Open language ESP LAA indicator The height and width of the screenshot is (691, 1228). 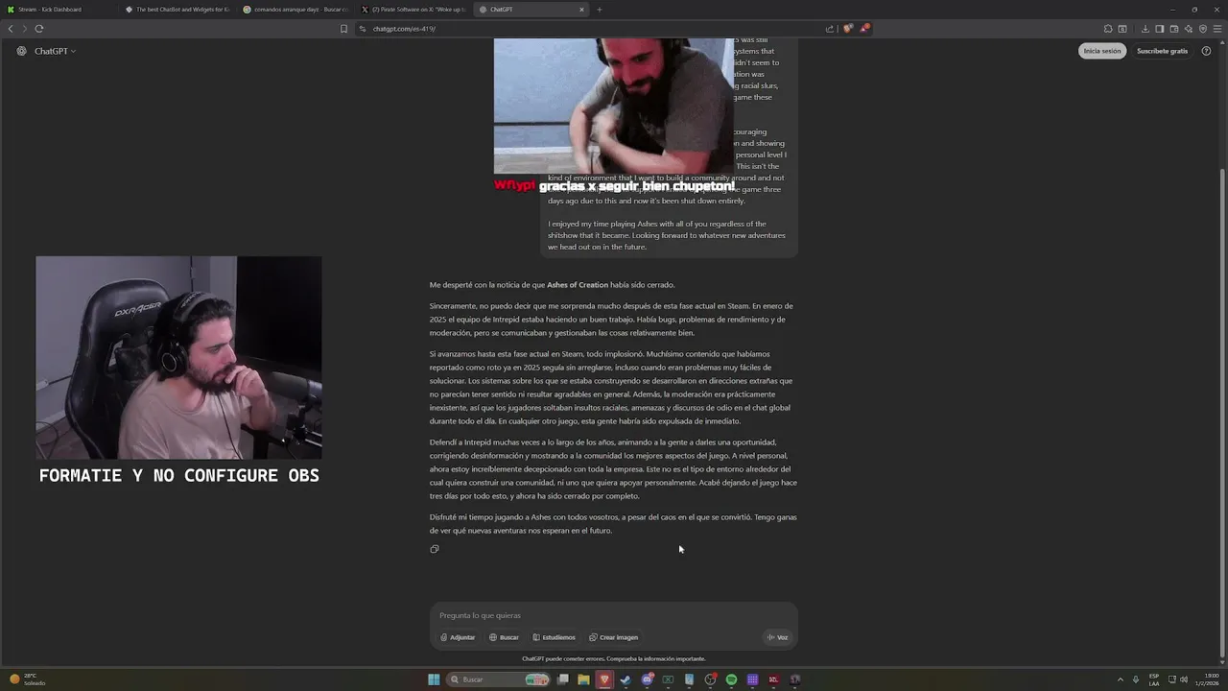pyautogui.click(x=1154, y=679)
